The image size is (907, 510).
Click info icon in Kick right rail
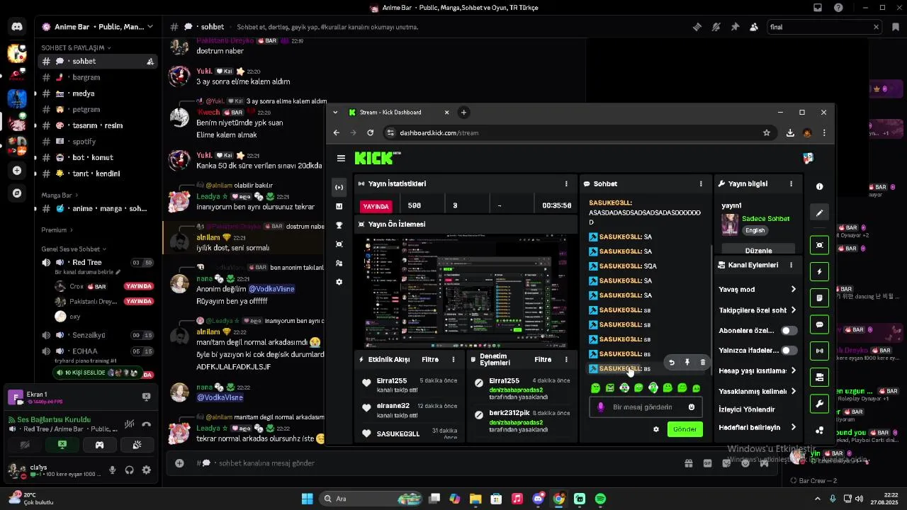819,186
